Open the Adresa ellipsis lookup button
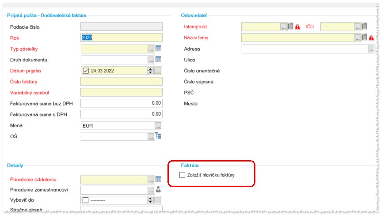 point(371,49)
